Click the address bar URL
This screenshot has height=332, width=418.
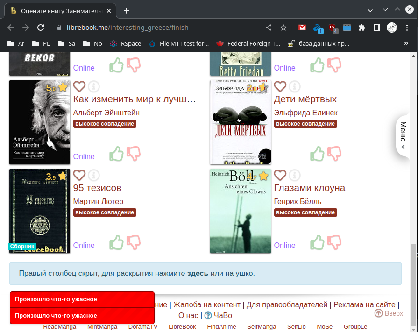[128, 28]
